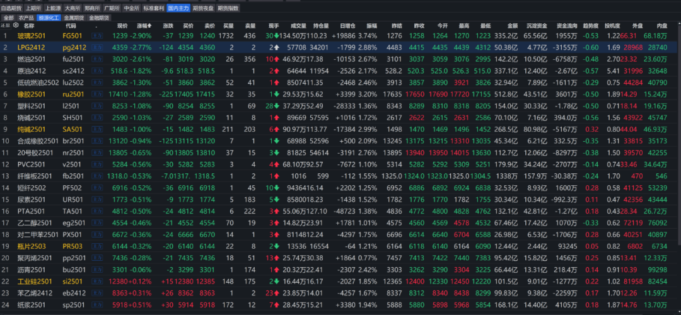Click the 主力 badge in the 原油2412 row
Viewport: 681px width, 315px height.
(x=96, y=70)
